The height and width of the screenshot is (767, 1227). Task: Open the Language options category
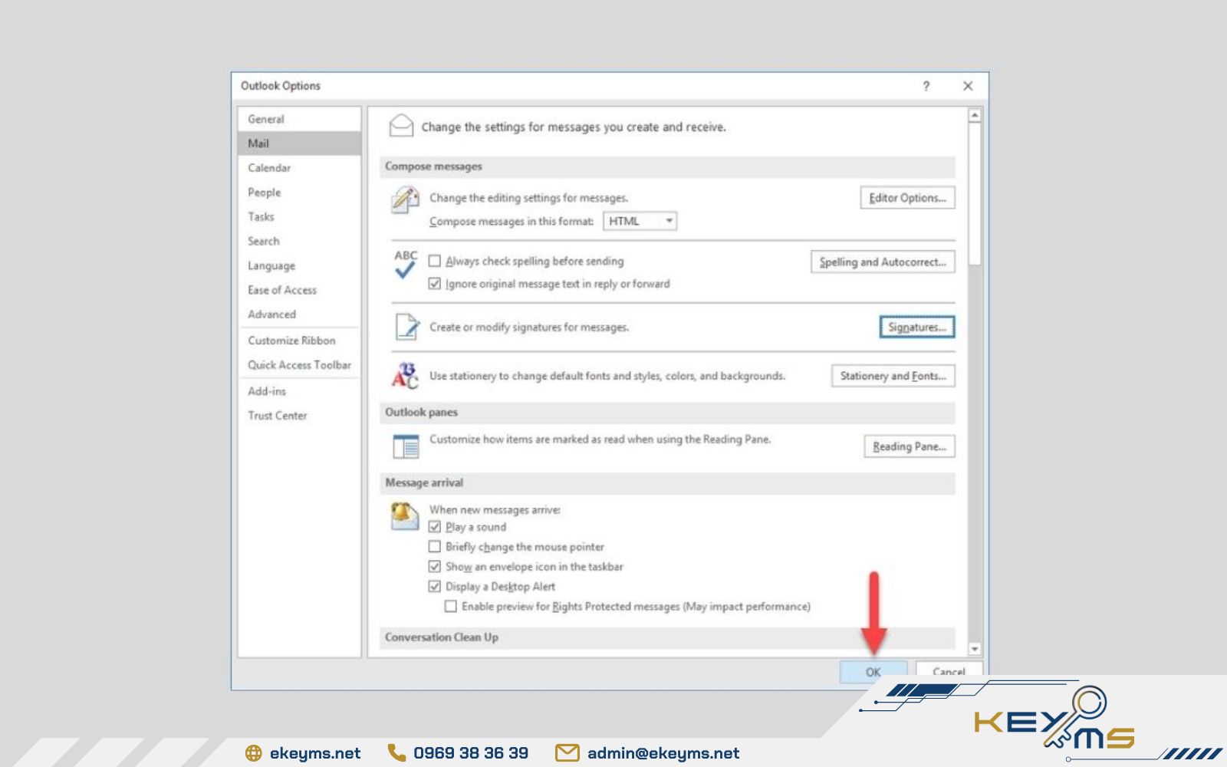tap(299, 266)
